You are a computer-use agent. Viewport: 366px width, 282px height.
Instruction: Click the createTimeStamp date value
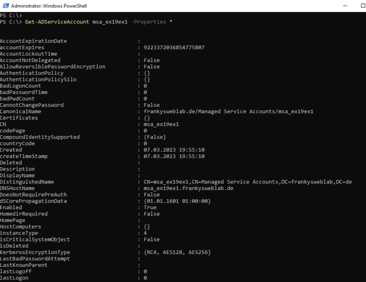[174, 156]
